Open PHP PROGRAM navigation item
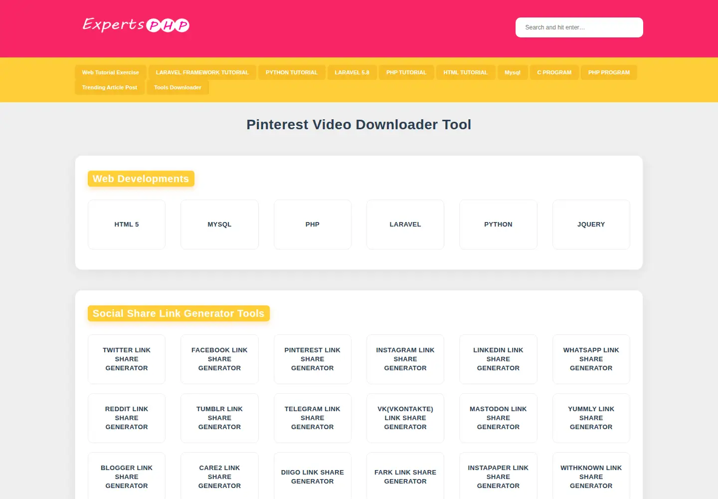This screenshot has width=718, height=499. pos(609,72)
